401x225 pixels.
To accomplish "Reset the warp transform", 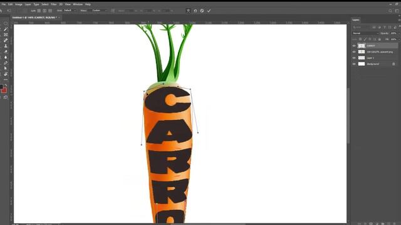I will pos(195,11).
